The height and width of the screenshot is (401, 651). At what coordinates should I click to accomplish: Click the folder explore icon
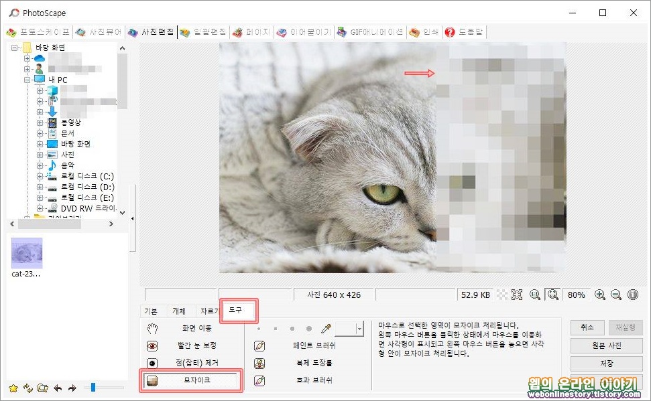pyautogui.click(x=43, y=388)
